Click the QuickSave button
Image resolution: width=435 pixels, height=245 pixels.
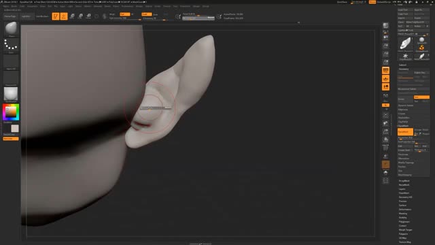pyautogui.click(x=342, y=2)
